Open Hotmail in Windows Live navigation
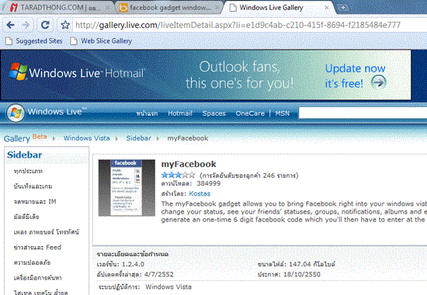427x295 pixels. click(x=180, y=113)
